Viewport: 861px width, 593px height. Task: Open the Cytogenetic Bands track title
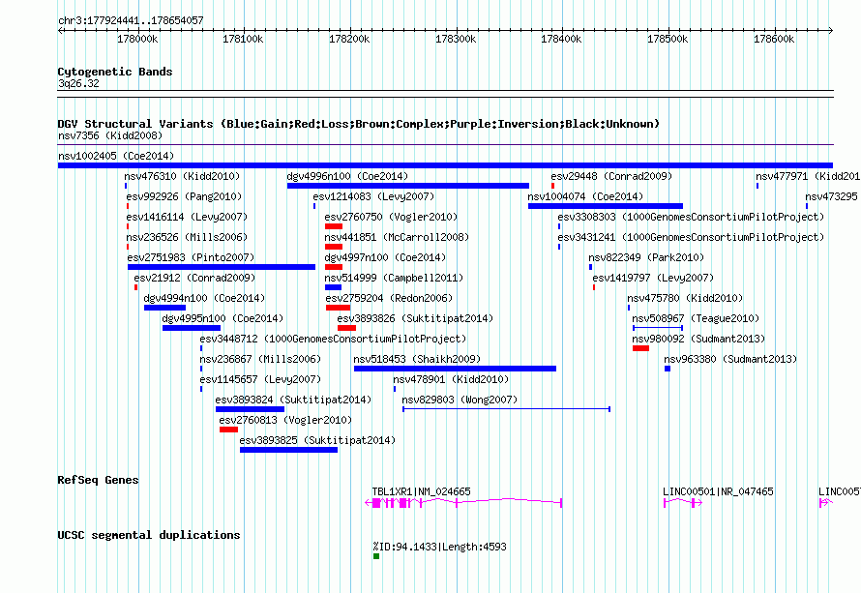click(115, 72)
